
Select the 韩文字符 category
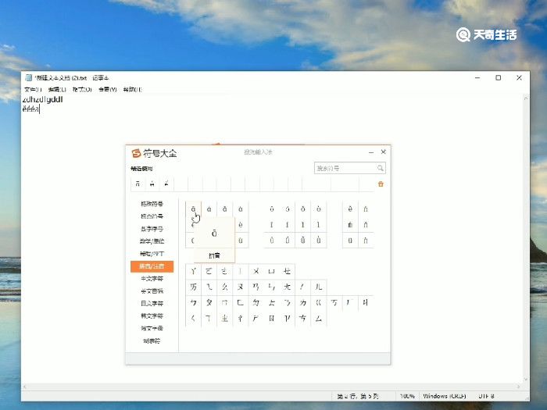point(152,316)
